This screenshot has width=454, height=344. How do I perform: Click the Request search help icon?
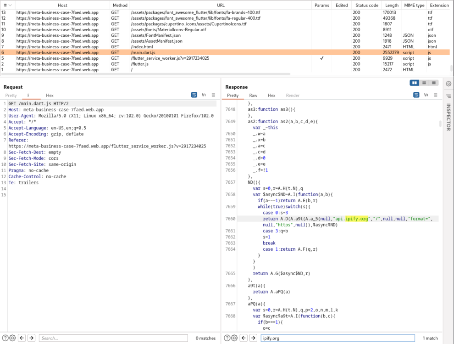[x=5, y=338]
